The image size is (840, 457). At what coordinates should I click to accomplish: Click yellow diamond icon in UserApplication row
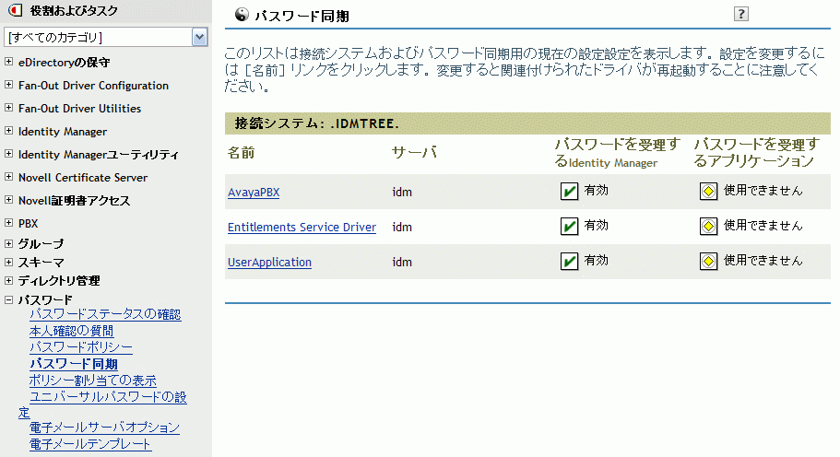pyautogui.click(x=708, y=261)
